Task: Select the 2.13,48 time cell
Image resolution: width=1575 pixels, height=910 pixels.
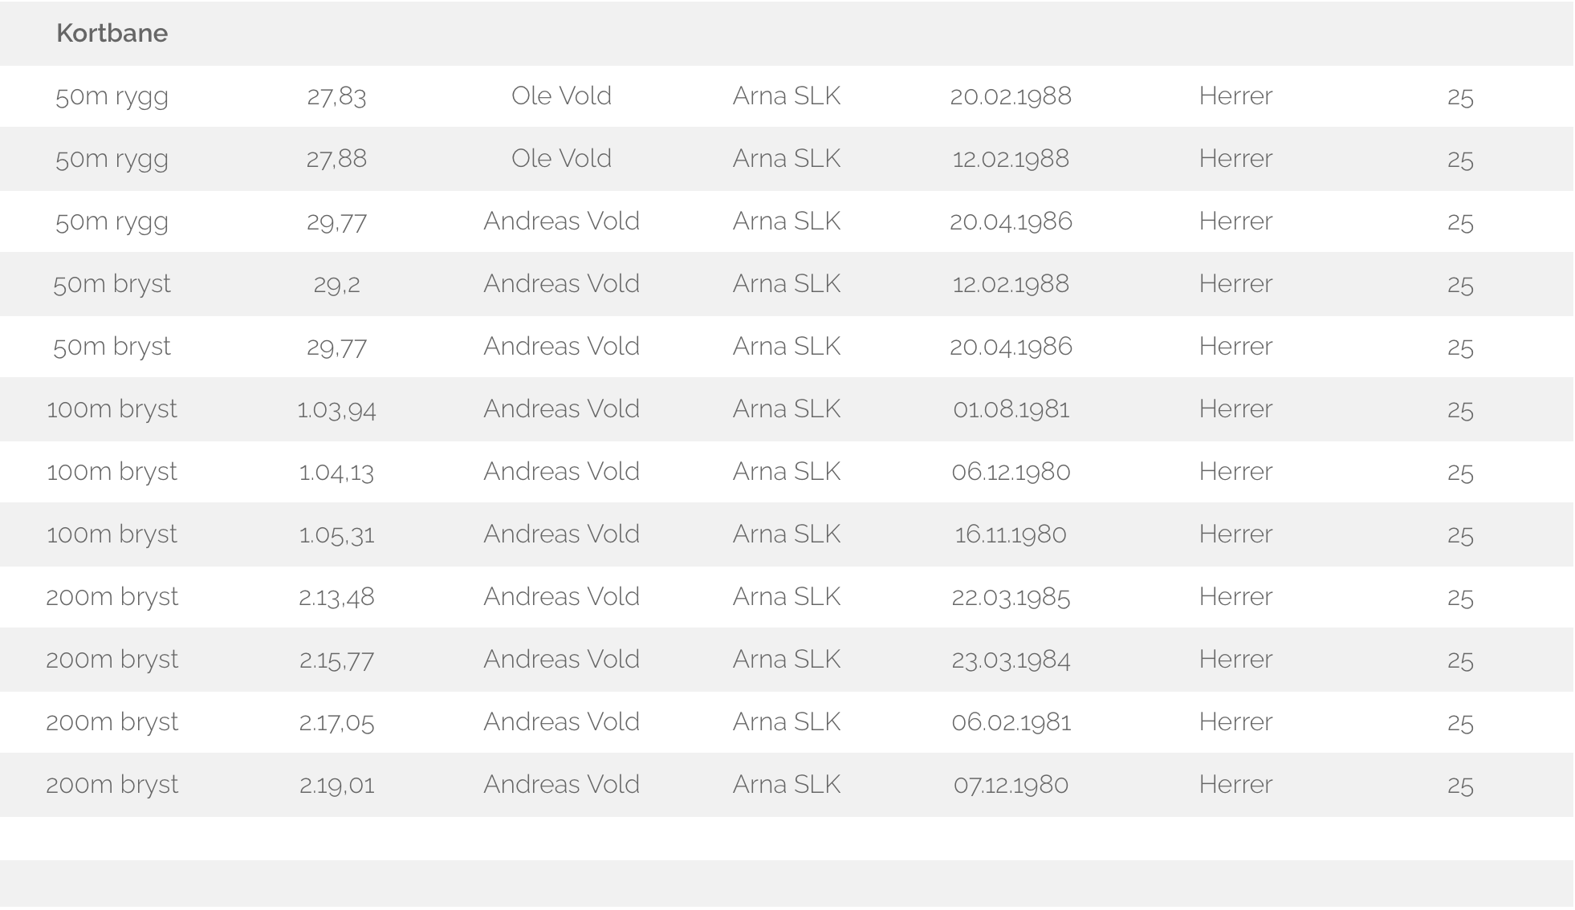Action: [336, 597]
